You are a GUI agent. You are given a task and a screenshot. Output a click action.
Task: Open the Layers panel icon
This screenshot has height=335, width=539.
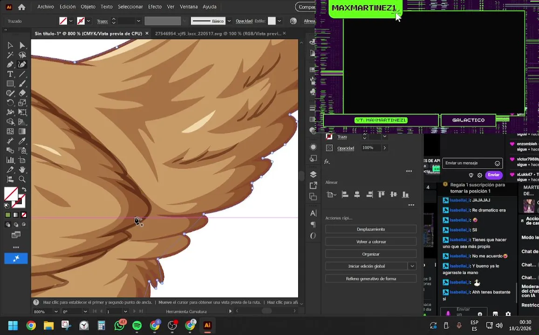click(x=313, y=174)
